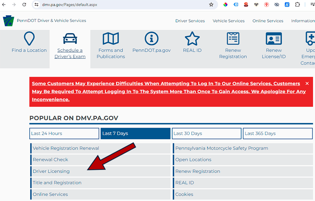Open the Renew License/ID text link
Image resolution: width=315 pixels, height=201 pixels.
coord(274,53)
